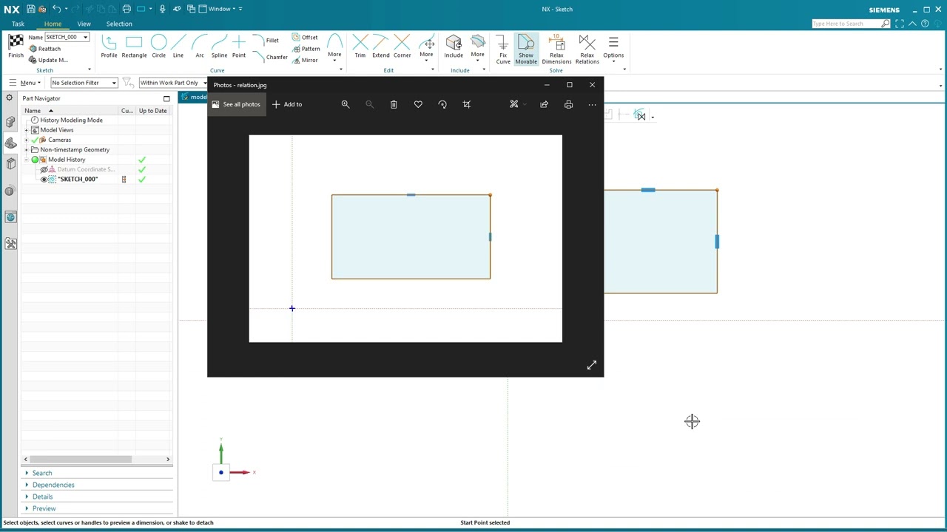Screen dimensions: 947x532
Task: Select the Arc tool
Action: pos(200,47)
